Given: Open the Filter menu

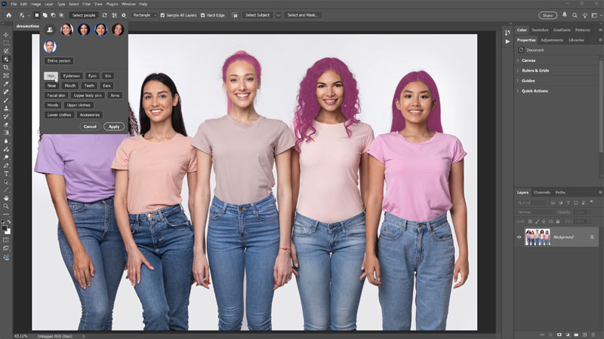Looking at the screenshot, I should click(x=86, y=4).
